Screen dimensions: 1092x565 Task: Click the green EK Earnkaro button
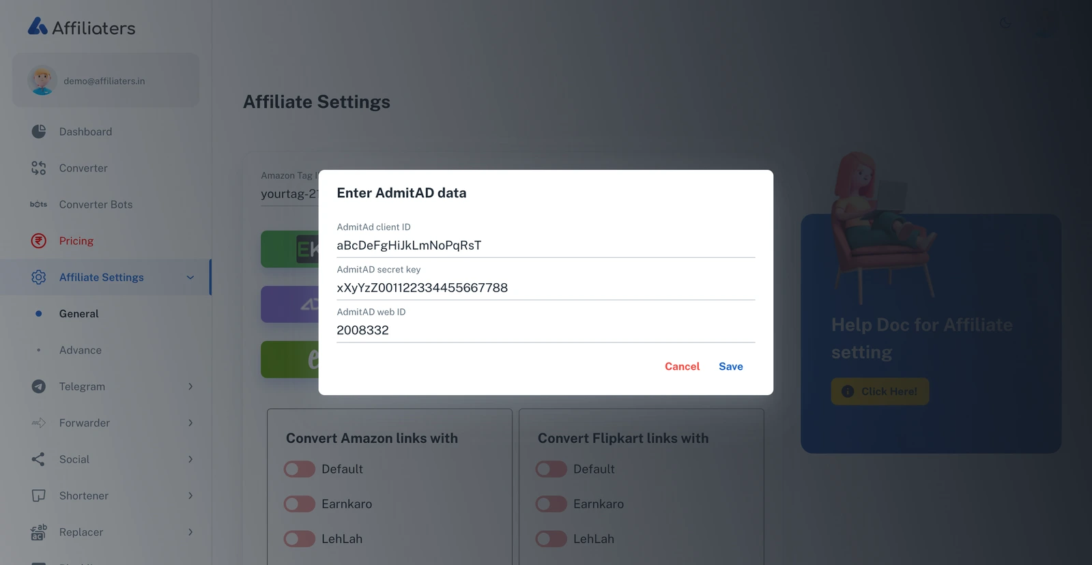coord(290,249)
